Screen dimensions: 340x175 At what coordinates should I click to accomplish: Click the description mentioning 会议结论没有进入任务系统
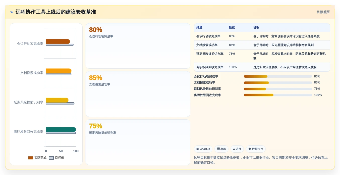pyautogui.click(x=287, y=36)
